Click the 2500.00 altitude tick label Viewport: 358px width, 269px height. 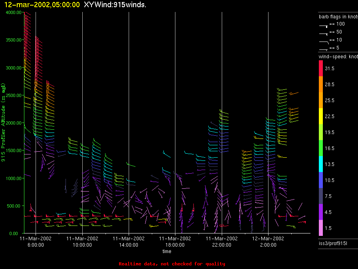click(x=14, y=95)
